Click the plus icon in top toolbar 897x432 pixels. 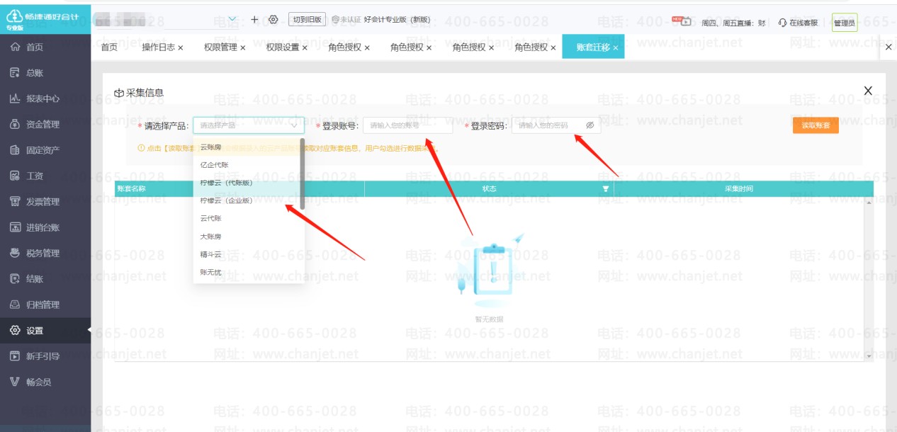tap(254, 19)
